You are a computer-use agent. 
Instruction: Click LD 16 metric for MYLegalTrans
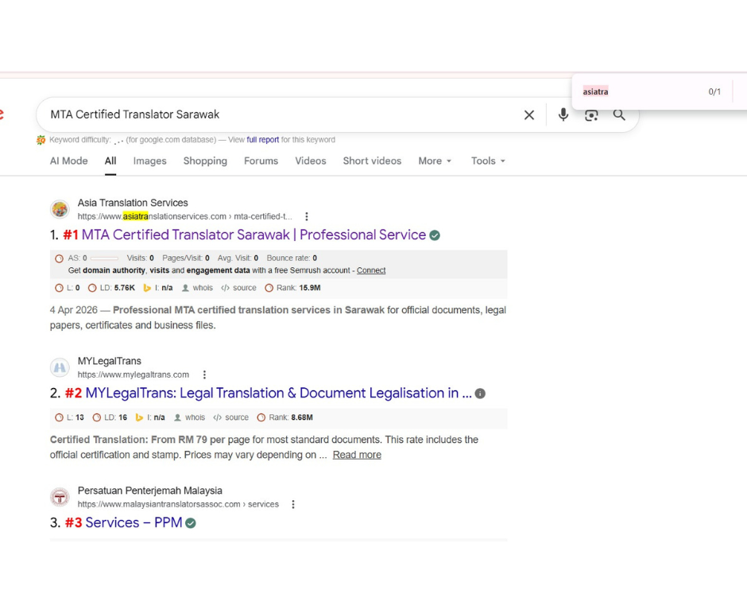(110, 417)
